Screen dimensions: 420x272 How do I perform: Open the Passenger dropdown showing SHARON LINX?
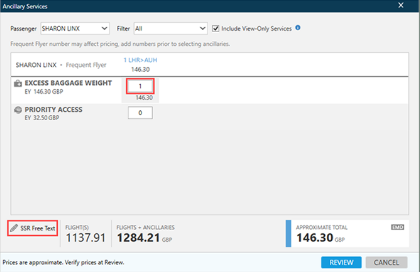pos(75,28)
